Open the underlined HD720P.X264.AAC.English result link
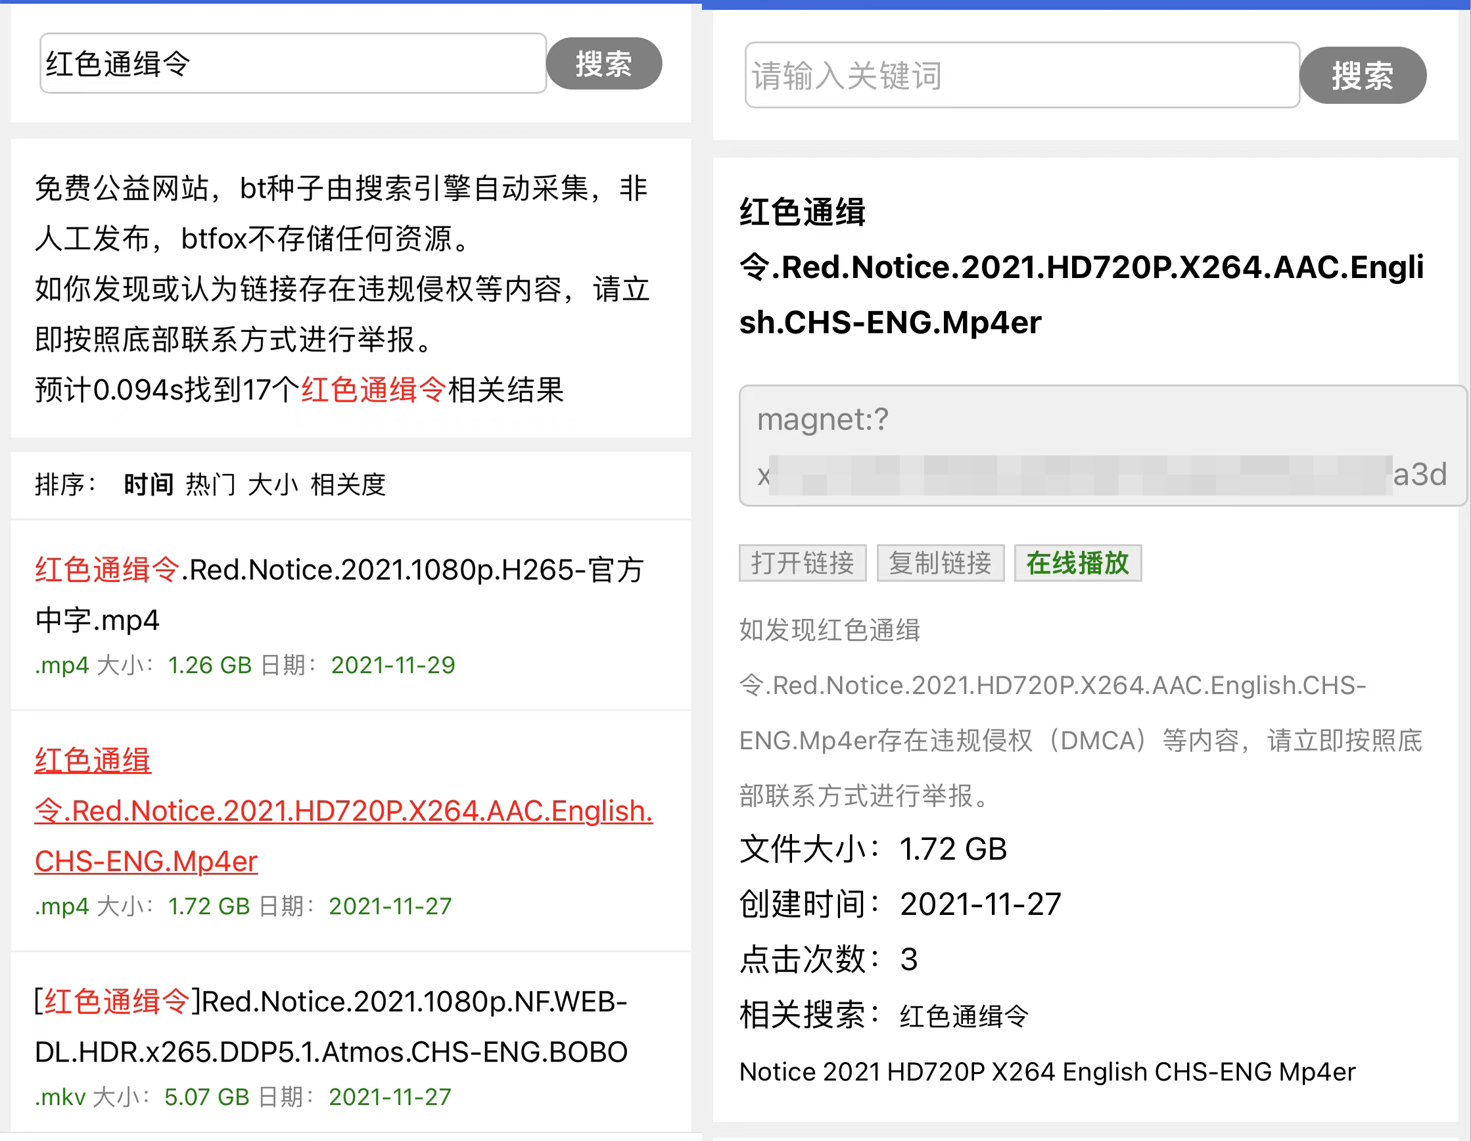Viewport: 1471px width, 1141px height. coord(344,810)
